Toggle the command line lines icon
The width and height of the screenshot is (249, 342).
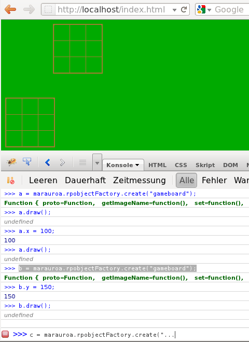coord(82,162)
